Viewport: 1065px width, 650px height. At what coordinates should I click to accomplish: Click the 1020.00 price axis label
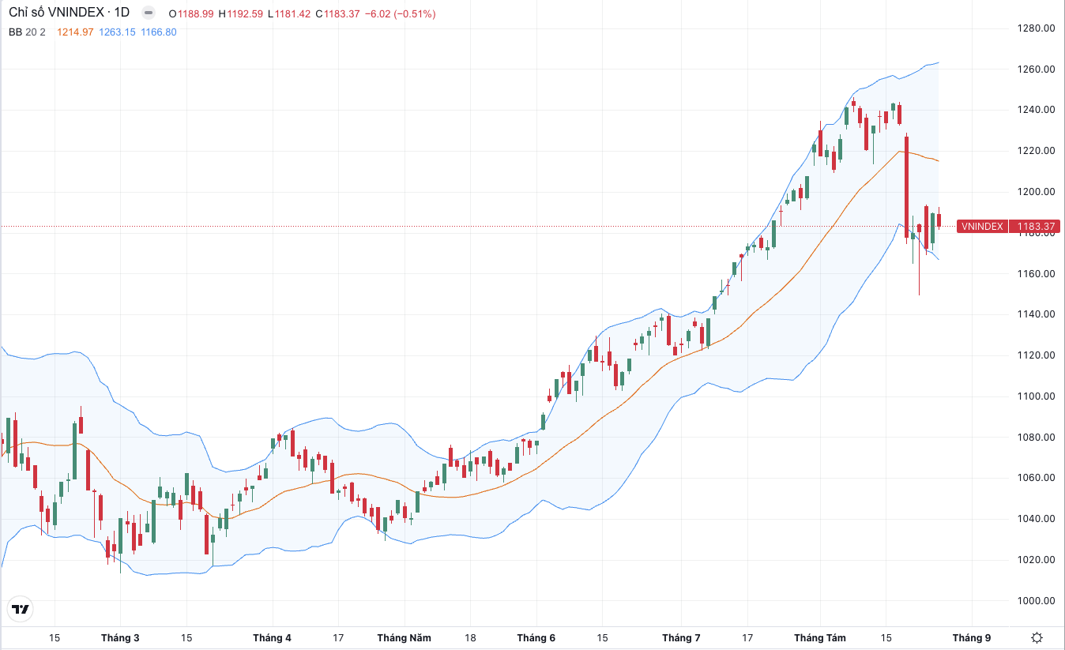[1037, 560]
